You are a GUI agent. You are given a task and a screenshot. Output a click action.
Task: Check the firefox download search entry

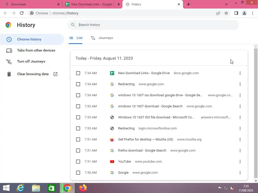click(x=78, y=151)
